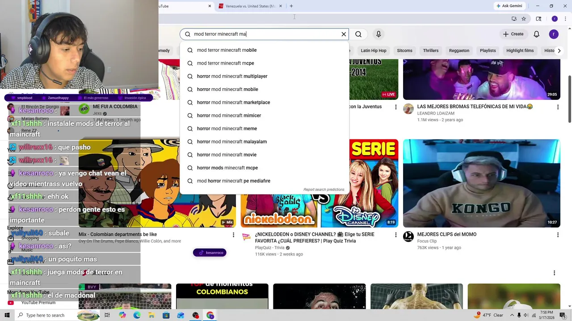
Task: Open Task View in taskbar
Action: click(107, 315)
